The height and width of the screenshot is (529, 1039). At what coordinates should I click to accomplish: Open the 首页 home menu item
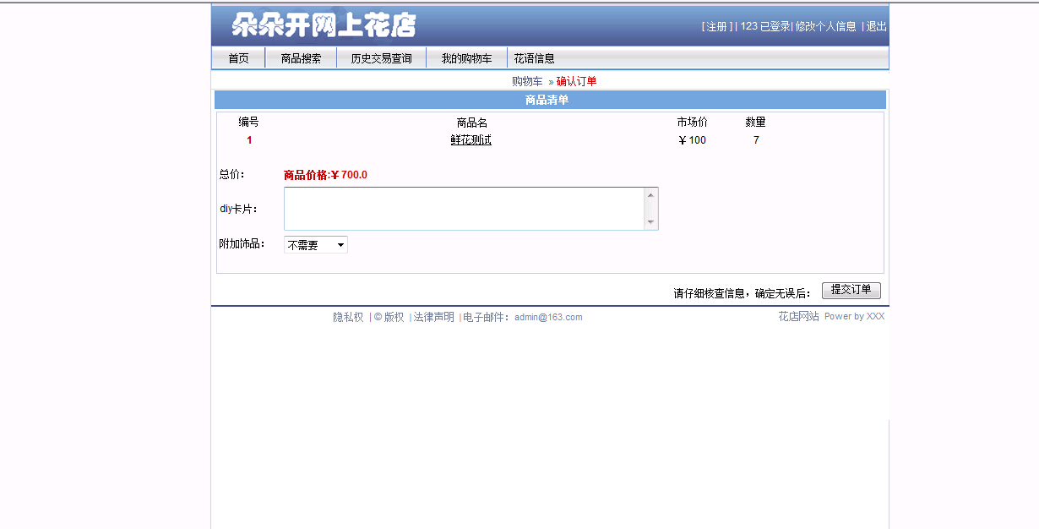click(x=238, y=58)
